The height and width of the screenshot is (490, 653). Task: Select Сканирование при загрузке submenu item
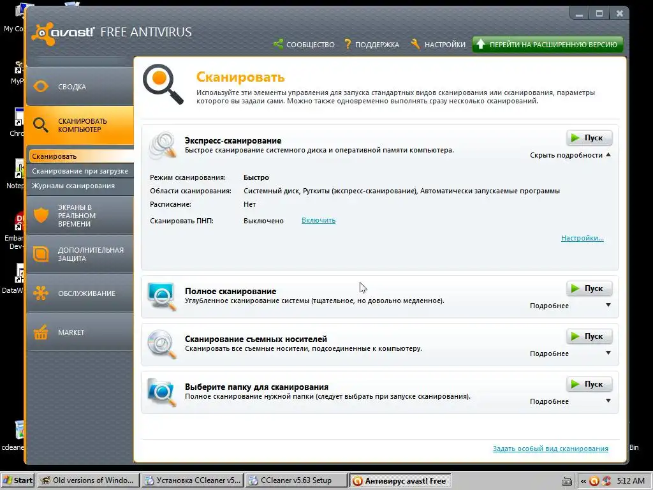[x=81, y=171]
